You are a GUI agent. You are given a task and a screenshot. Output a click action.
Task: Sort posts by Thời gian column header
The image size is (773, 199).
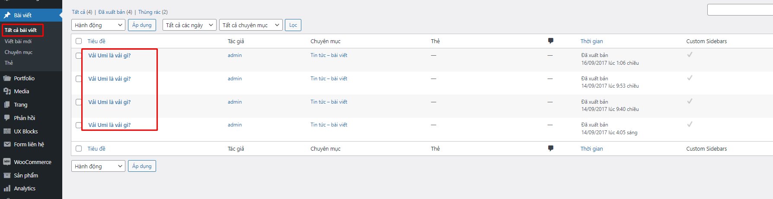coord(591,41)
